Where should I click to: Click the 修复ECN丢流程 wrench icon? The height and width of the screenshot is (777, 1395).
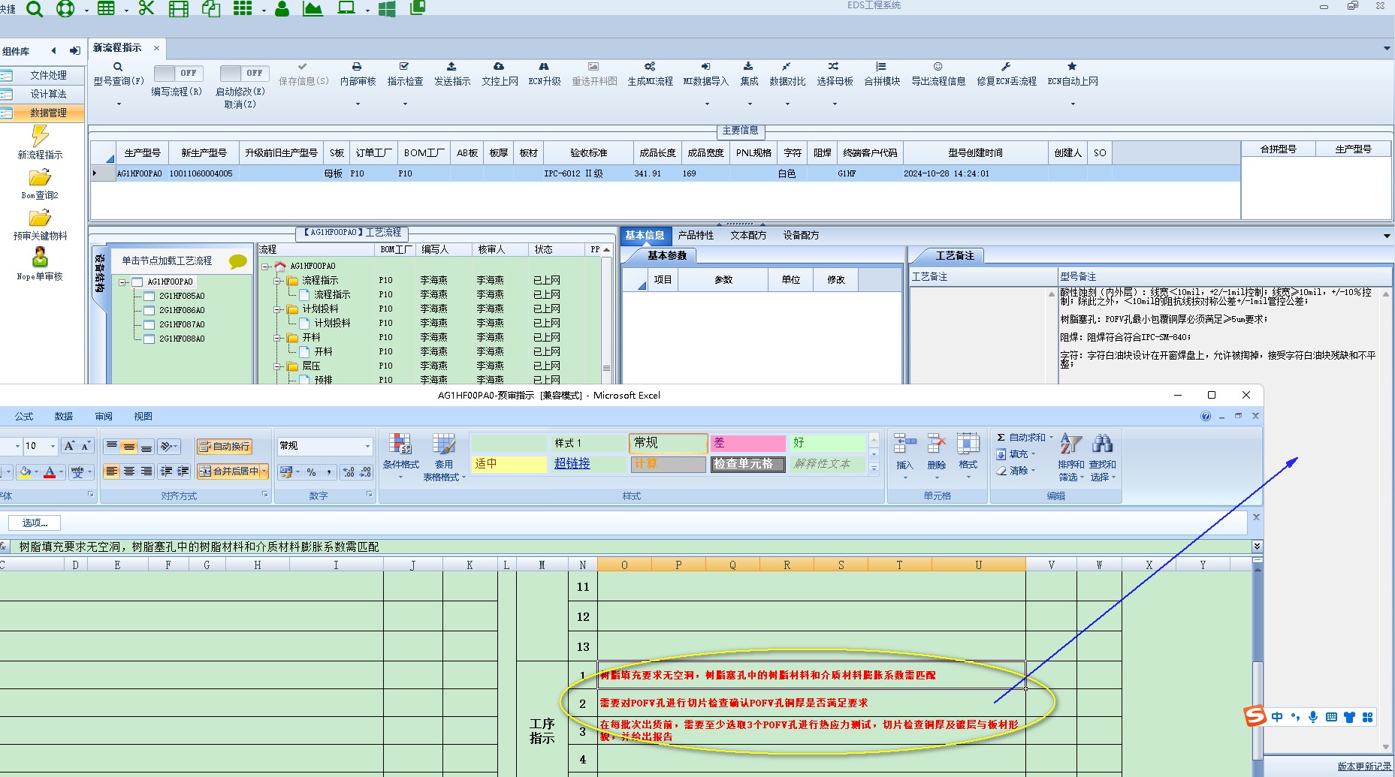pyautogui.click(x=1006, y=67)
